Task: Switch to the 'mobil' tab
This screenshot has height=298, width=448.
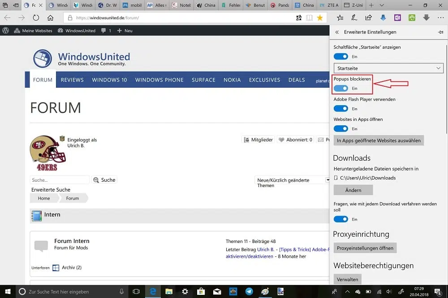Action: click(132, 5)
